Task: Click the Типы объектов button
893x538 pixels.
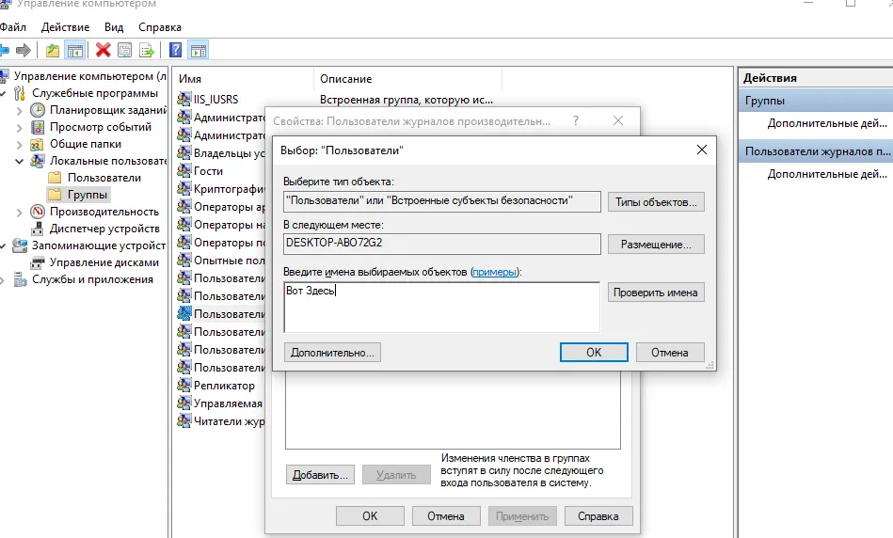Action: click(x=655, y=202)
